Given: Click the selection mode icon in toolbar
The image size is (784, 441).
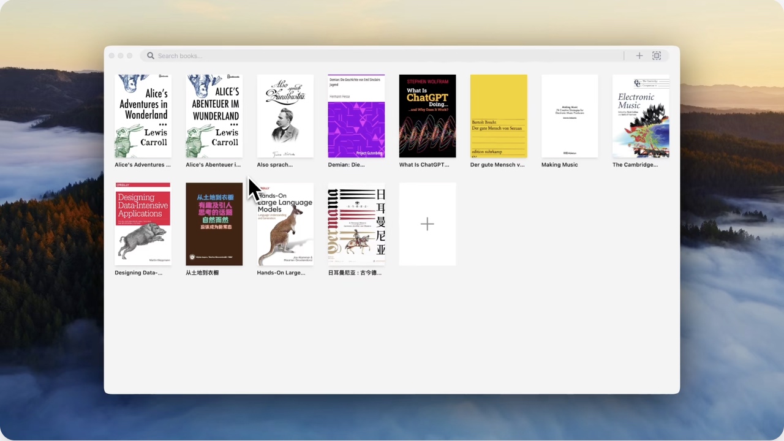Looking at the screenshot, I should coord(657,56).
